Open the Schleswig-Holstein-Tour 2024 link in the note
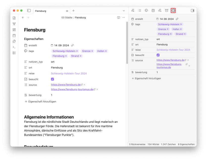This screenshot has width=207, height=160. coord(69,74)
